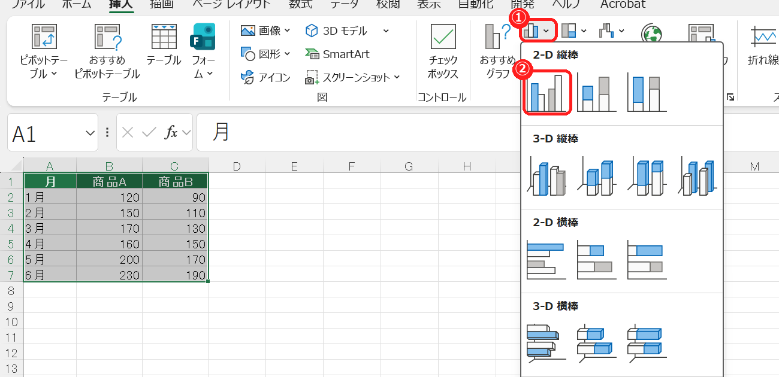
Task: Click the テーブル (Table) icon
Action: click(x=164, y=45)
